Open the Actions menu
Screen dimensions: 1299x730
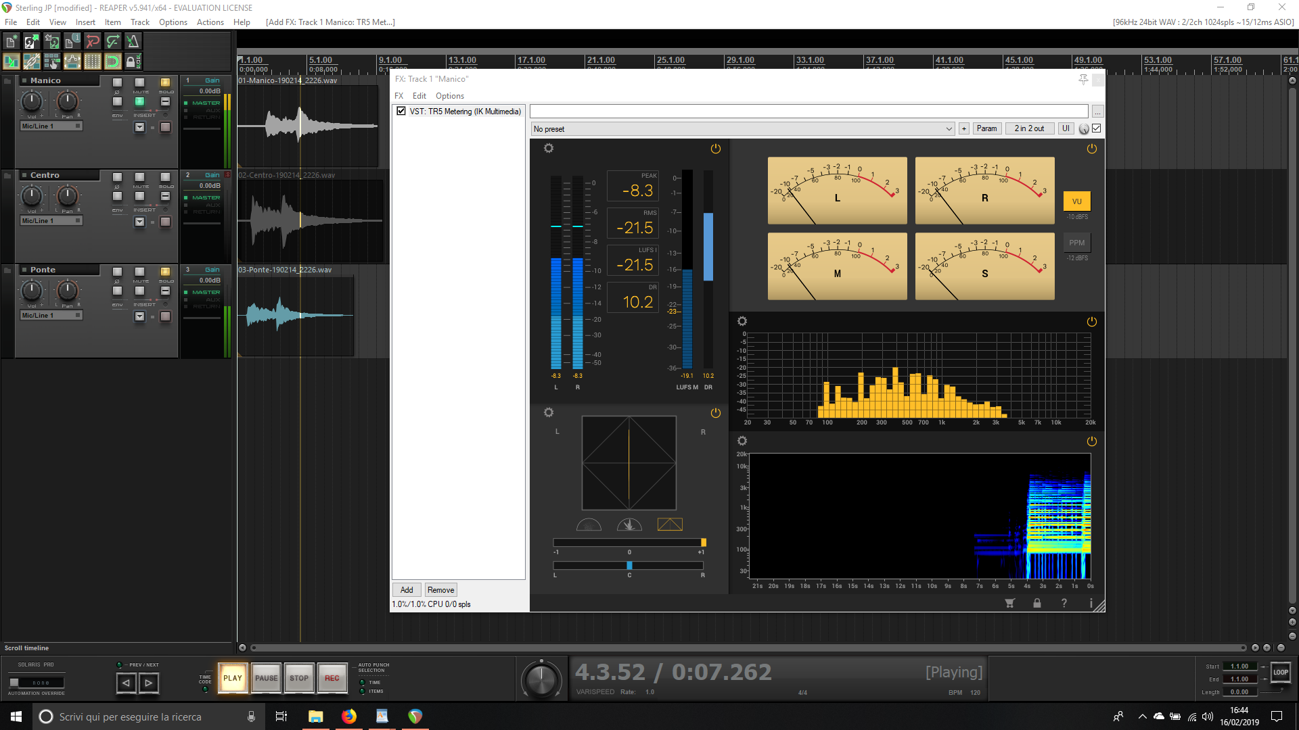click(x=210, y=22)
